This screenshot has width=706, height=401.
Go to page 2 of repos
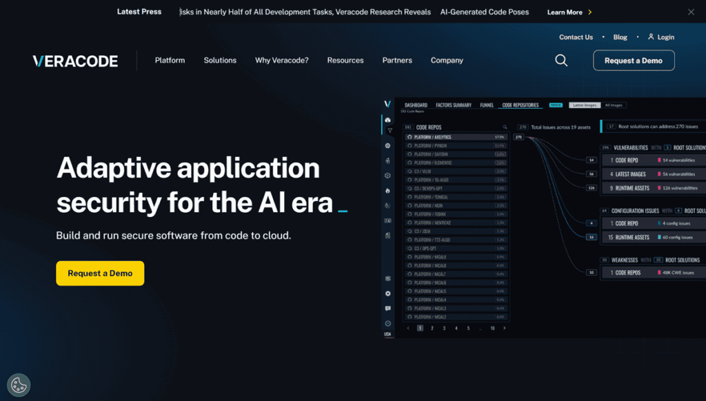[432, 328]
